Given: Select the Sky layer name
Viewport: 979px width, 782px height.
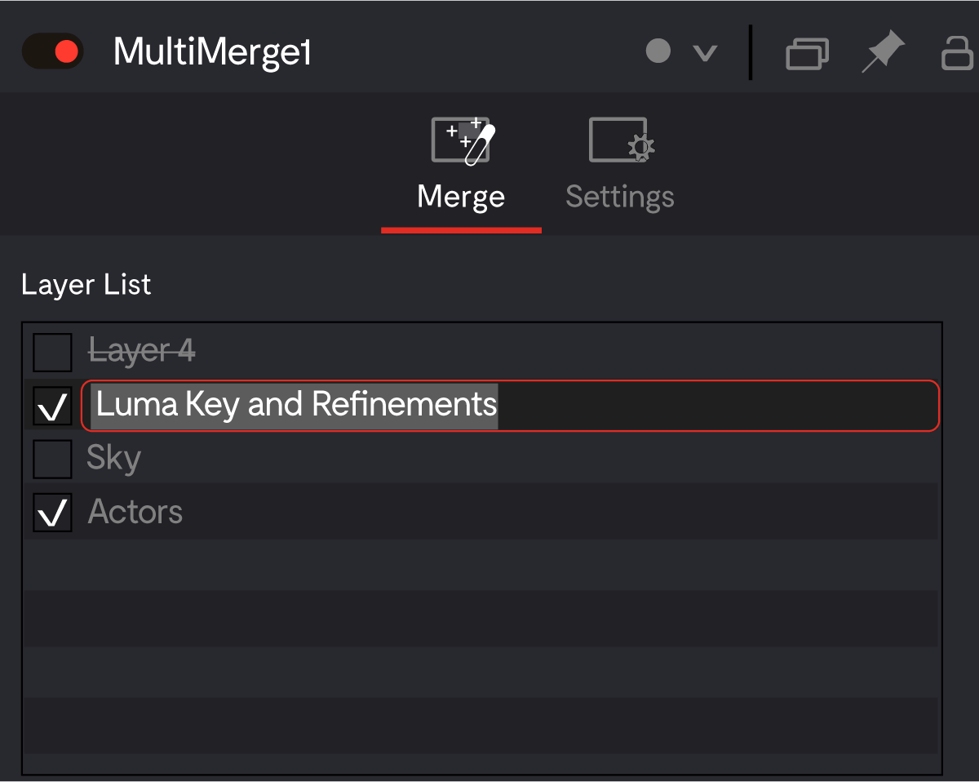Looking at the screenshot, I should coord(113,458).
